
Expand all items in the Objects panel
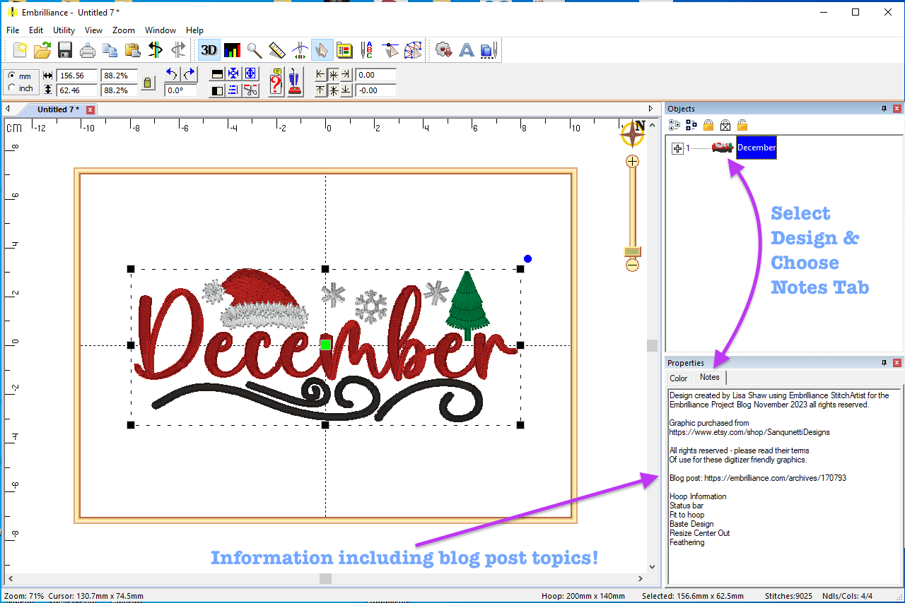(675, 125)
